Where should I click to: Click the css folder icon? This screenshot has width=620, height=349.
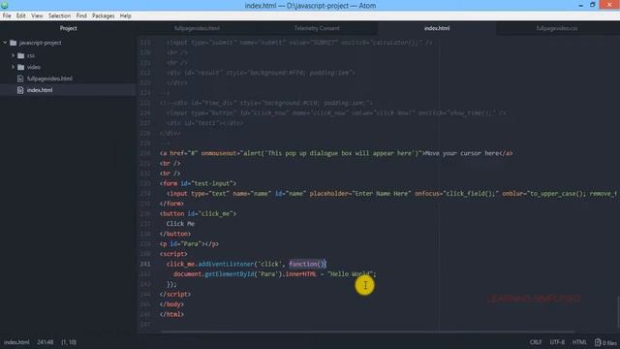coord(21,55)
